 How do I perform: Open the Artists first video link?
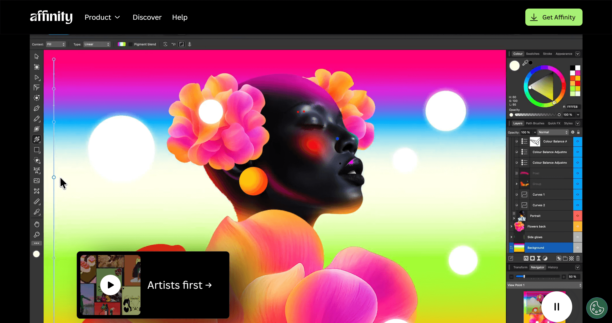click(x=180, y=285)
